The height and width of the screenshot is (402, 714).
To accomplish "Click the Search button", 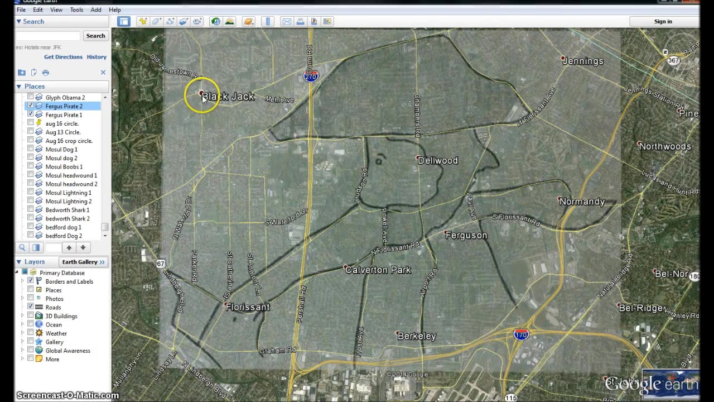I will coord(95,36).
